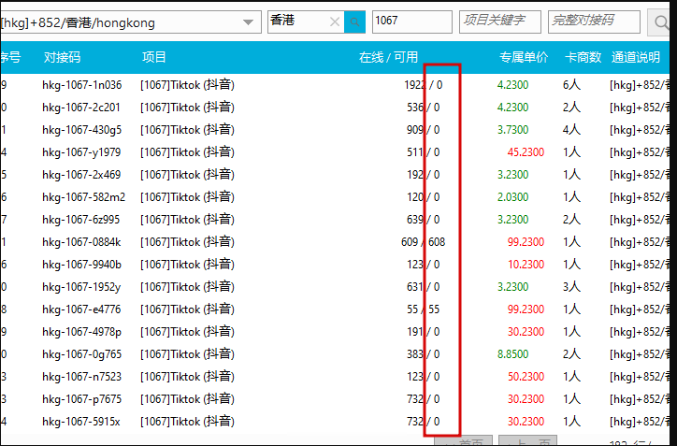
Task: Click the 通道说明 column header
Action: coord(636,57)
